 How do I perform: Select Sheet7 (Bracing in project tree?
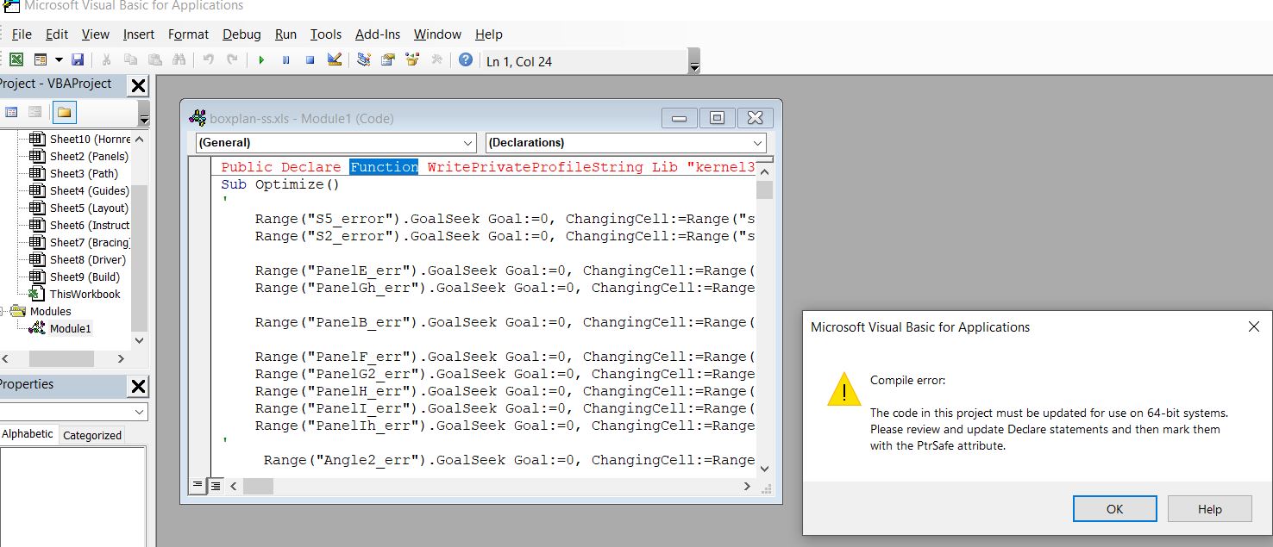90,242
